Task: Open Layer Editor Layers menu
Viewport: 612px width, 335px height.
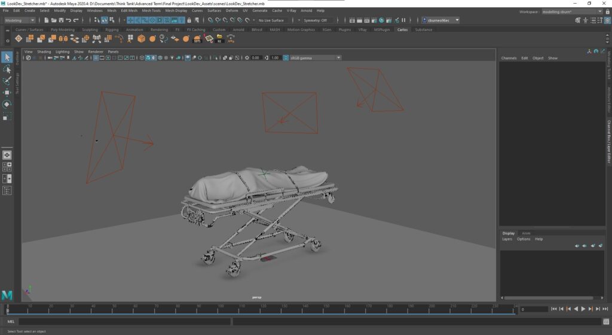Action: pos(507,239)
